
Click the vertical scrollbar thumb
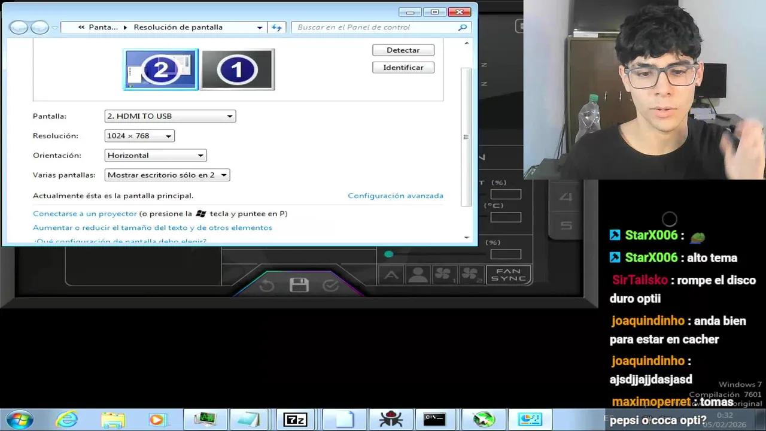467,136
